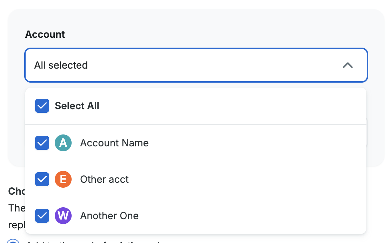Screen dimensions: 391x243
Task: Click the purple "W" avatar icon
Action: pos(63,216)
